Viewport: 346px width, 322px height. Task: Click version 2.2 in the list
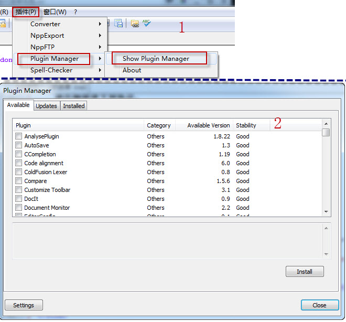click(225, 208)
